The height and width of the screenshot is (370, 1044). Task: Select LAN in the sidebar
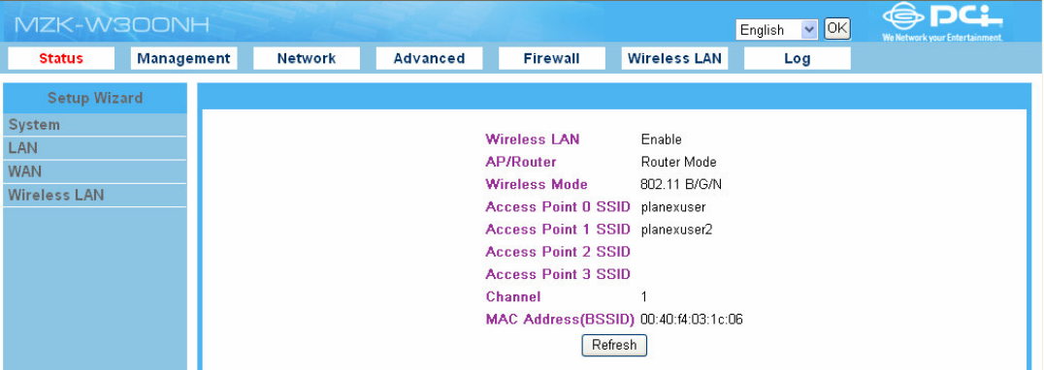(94, 148)
